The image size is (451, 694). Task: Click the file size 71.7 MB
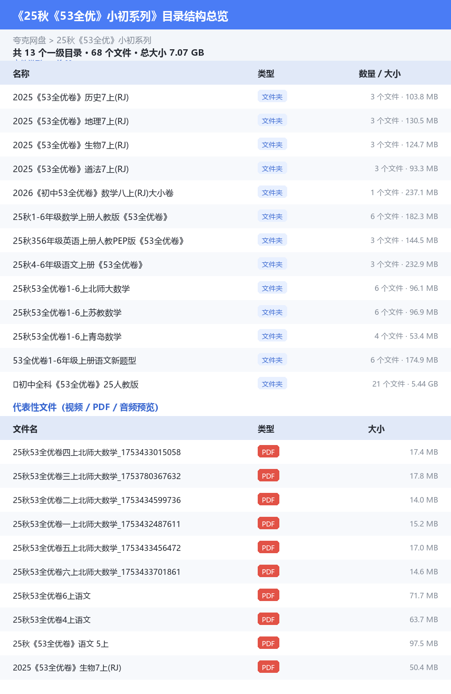(424, 596)
